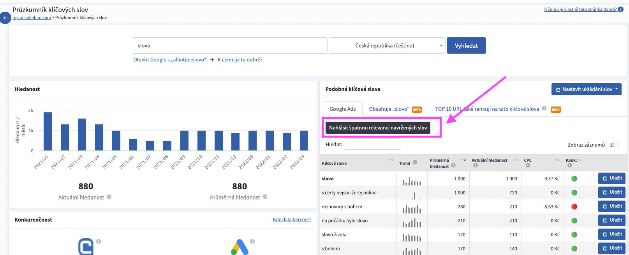Show the CPC column info icon
629x255 pixels.
tap(528, 166)
